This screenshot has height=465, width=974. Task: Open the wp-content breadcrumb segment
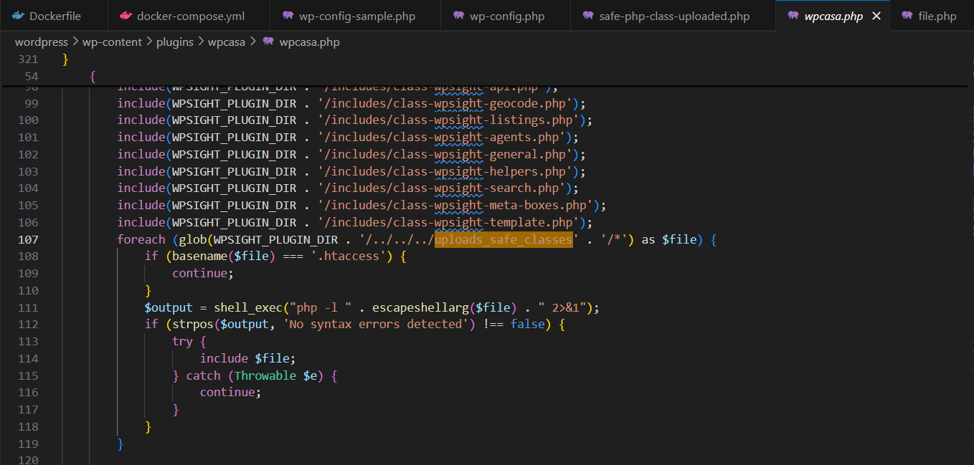(112, 42)
